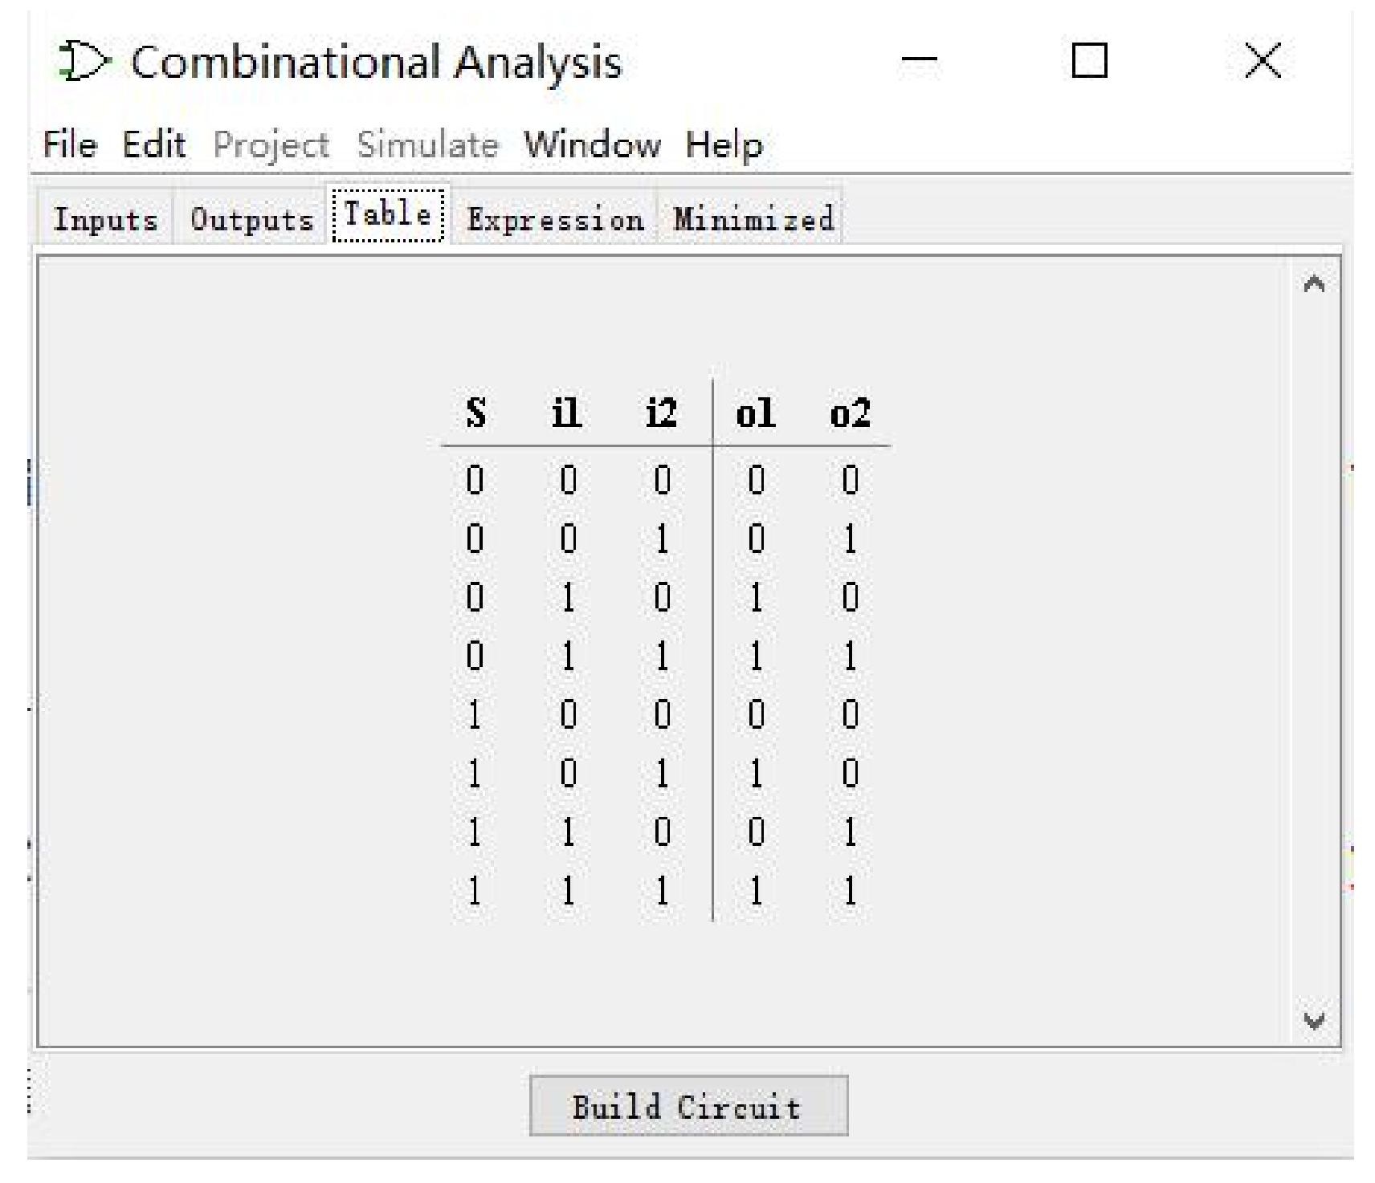Open the Edit menu

coord(153,145)
